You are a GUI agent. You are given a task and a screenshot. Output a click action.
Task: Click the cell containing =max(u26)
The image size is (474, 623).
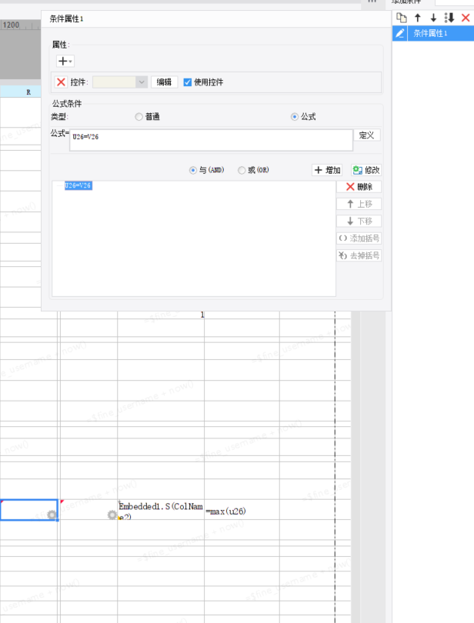point(242,510)
